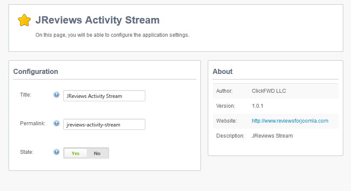The image size is (351, 191).
Task: Click the yellow star icon beside the page title
Action: pyautogui.click(x=24, y=20)
